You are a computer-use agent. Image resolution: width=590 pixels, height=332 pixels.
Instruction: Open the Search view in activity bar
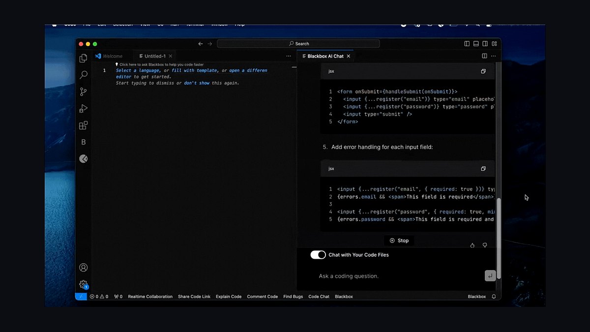(x=84, y=75)
